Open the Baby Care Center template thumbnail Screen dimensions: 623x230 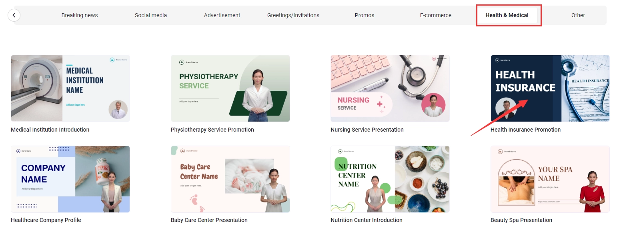pyautogui.click(x=230, y=179)
